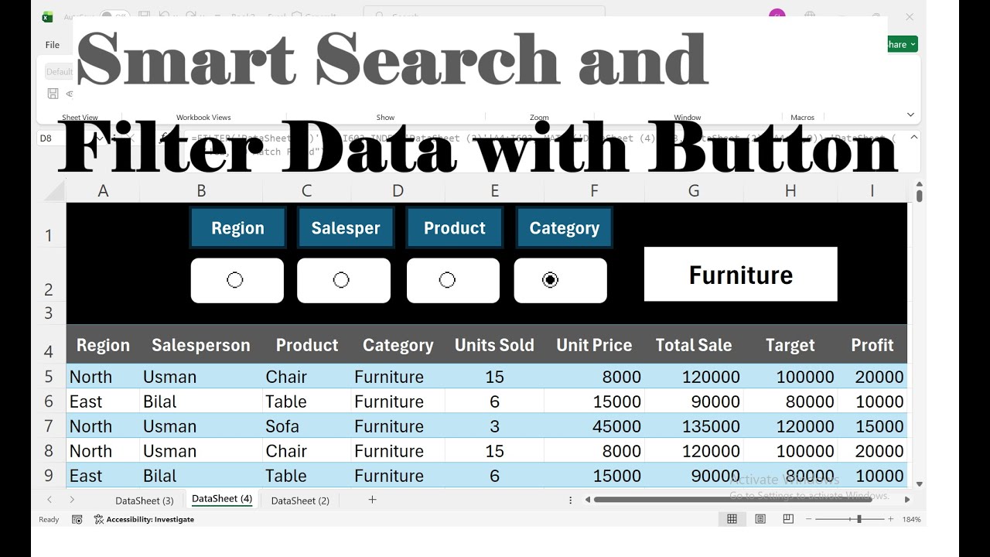Select the radio button under Product

[447, 280]
